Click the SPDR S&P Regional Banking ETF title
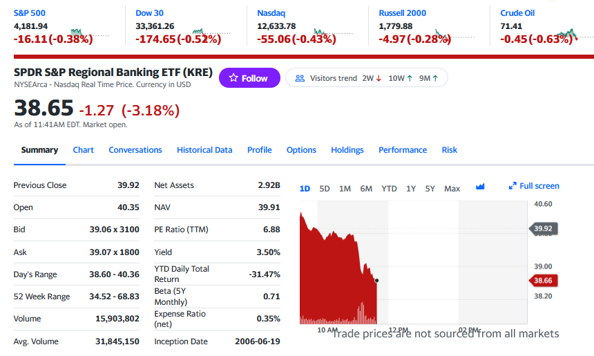Viewport: 594px width, 356px height. tap(113, 72)
